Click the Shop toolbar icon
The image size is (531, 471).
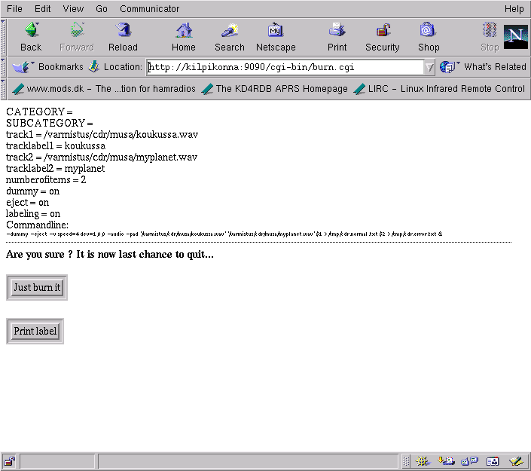[429, 36]
